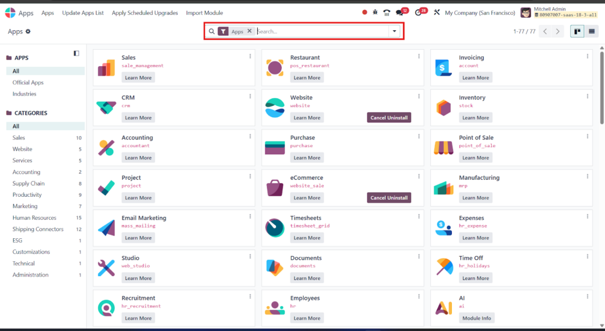Open the CRM card kebab menu
The width and height of the screenshot is (605, 331).
point(250,96)
